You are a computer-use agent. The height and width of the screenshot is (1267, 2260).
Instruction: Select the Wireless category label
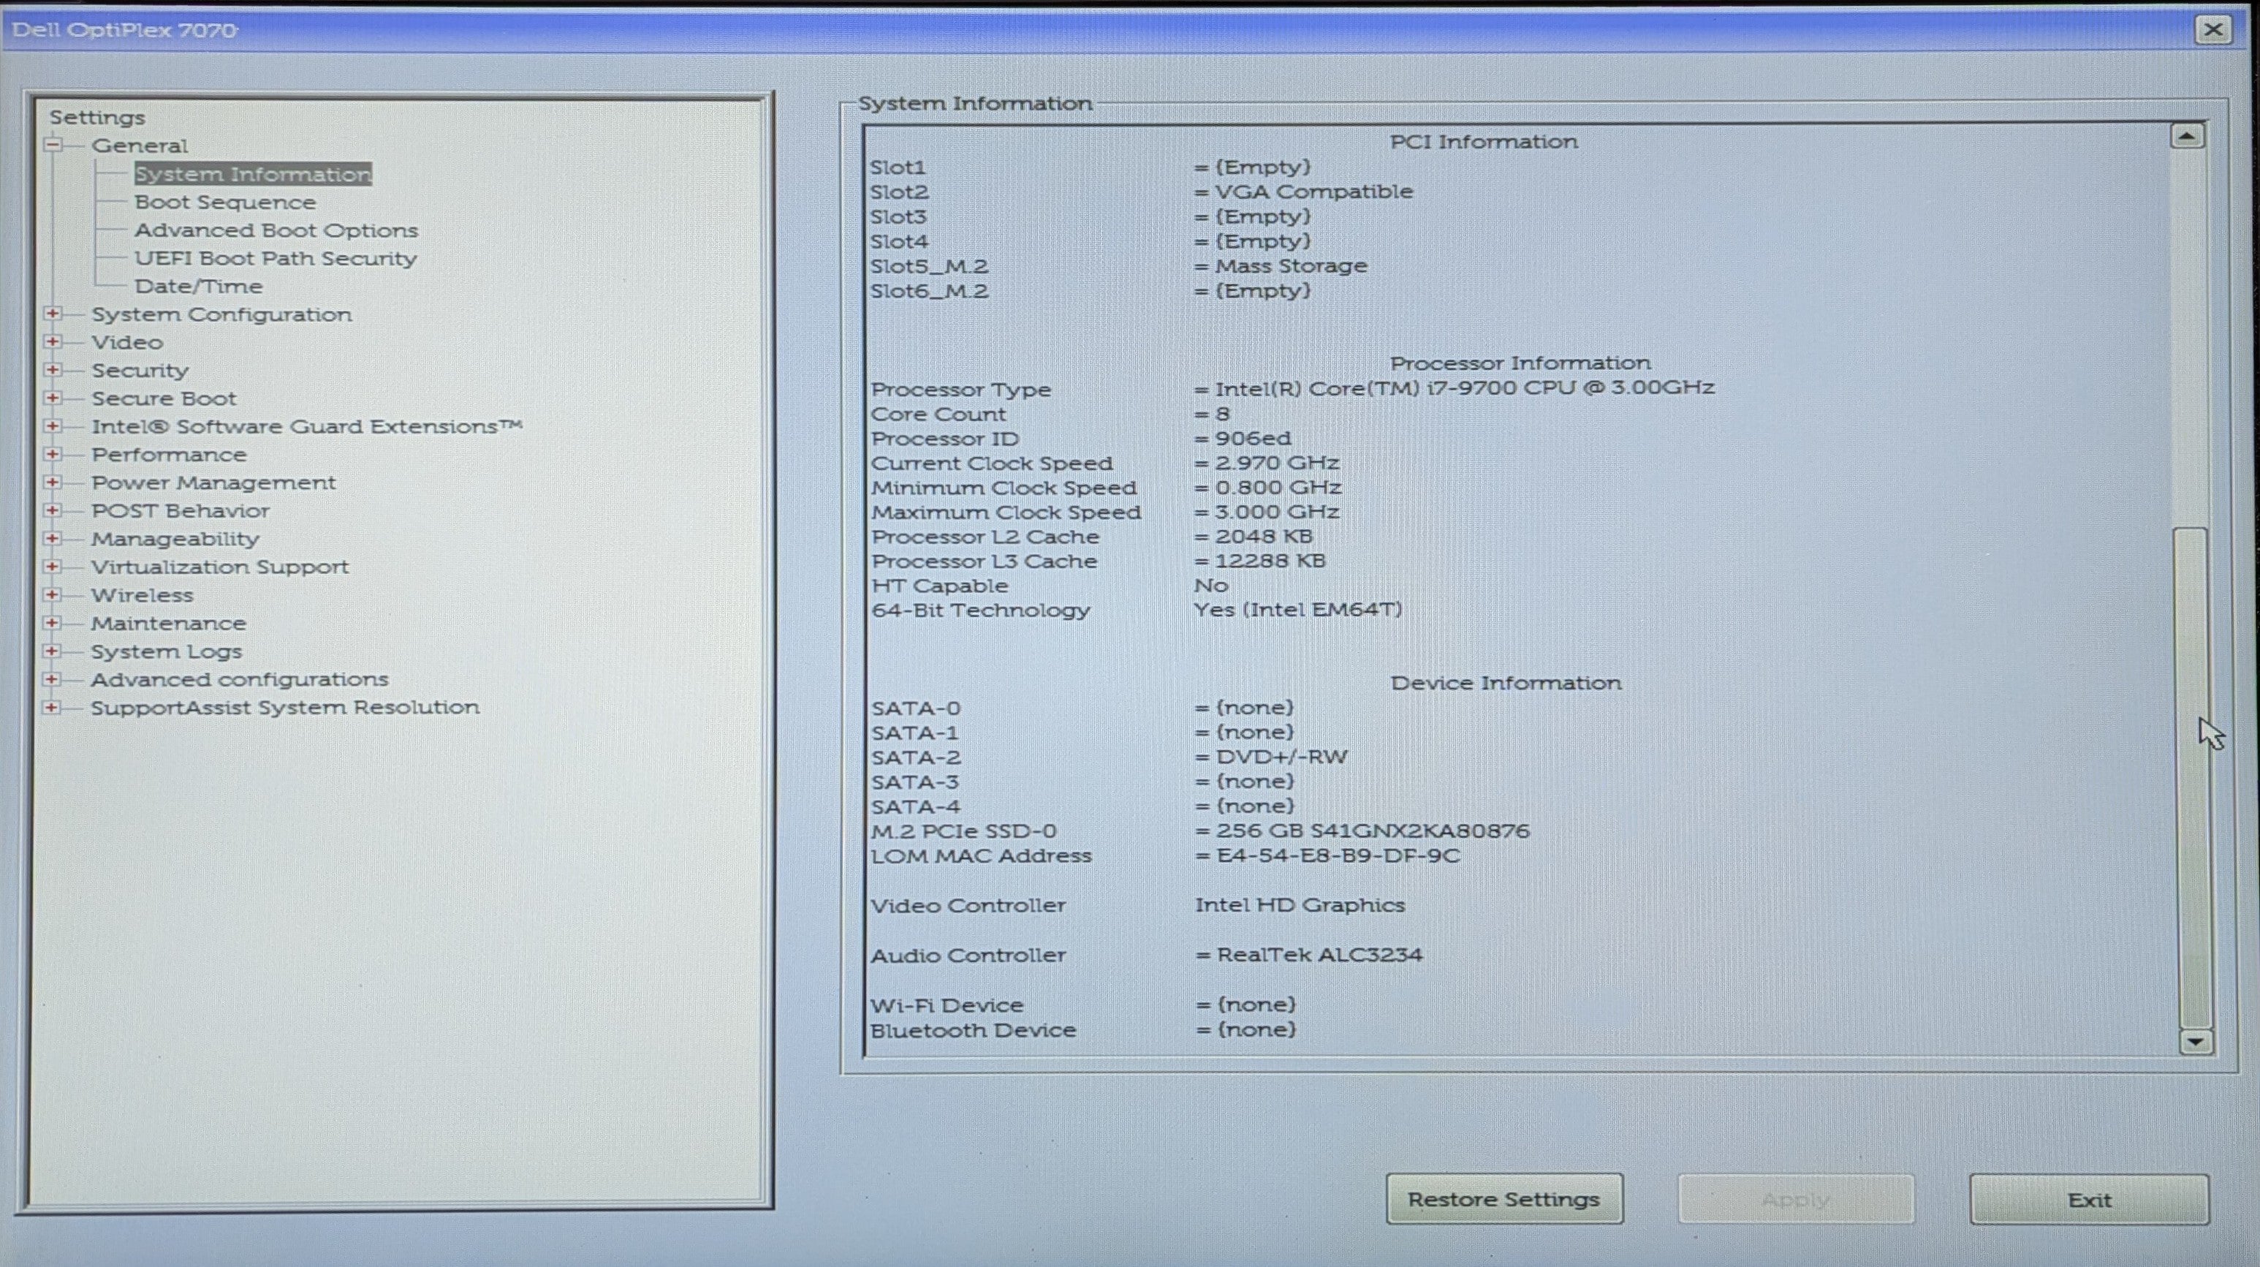(142, 595)
